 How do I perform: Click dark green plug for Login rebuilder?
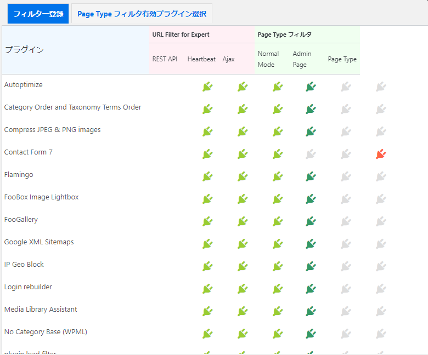click(311, 289)
